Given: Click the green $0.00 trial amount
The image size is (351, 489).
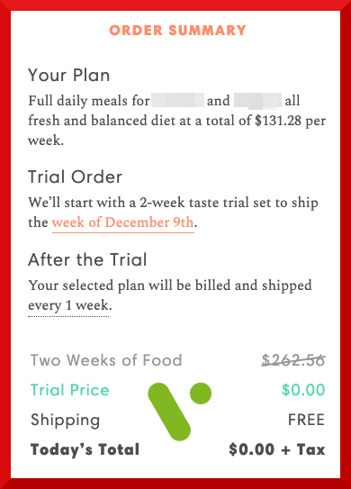Looking at the screenshot, I should coord(303,390).
